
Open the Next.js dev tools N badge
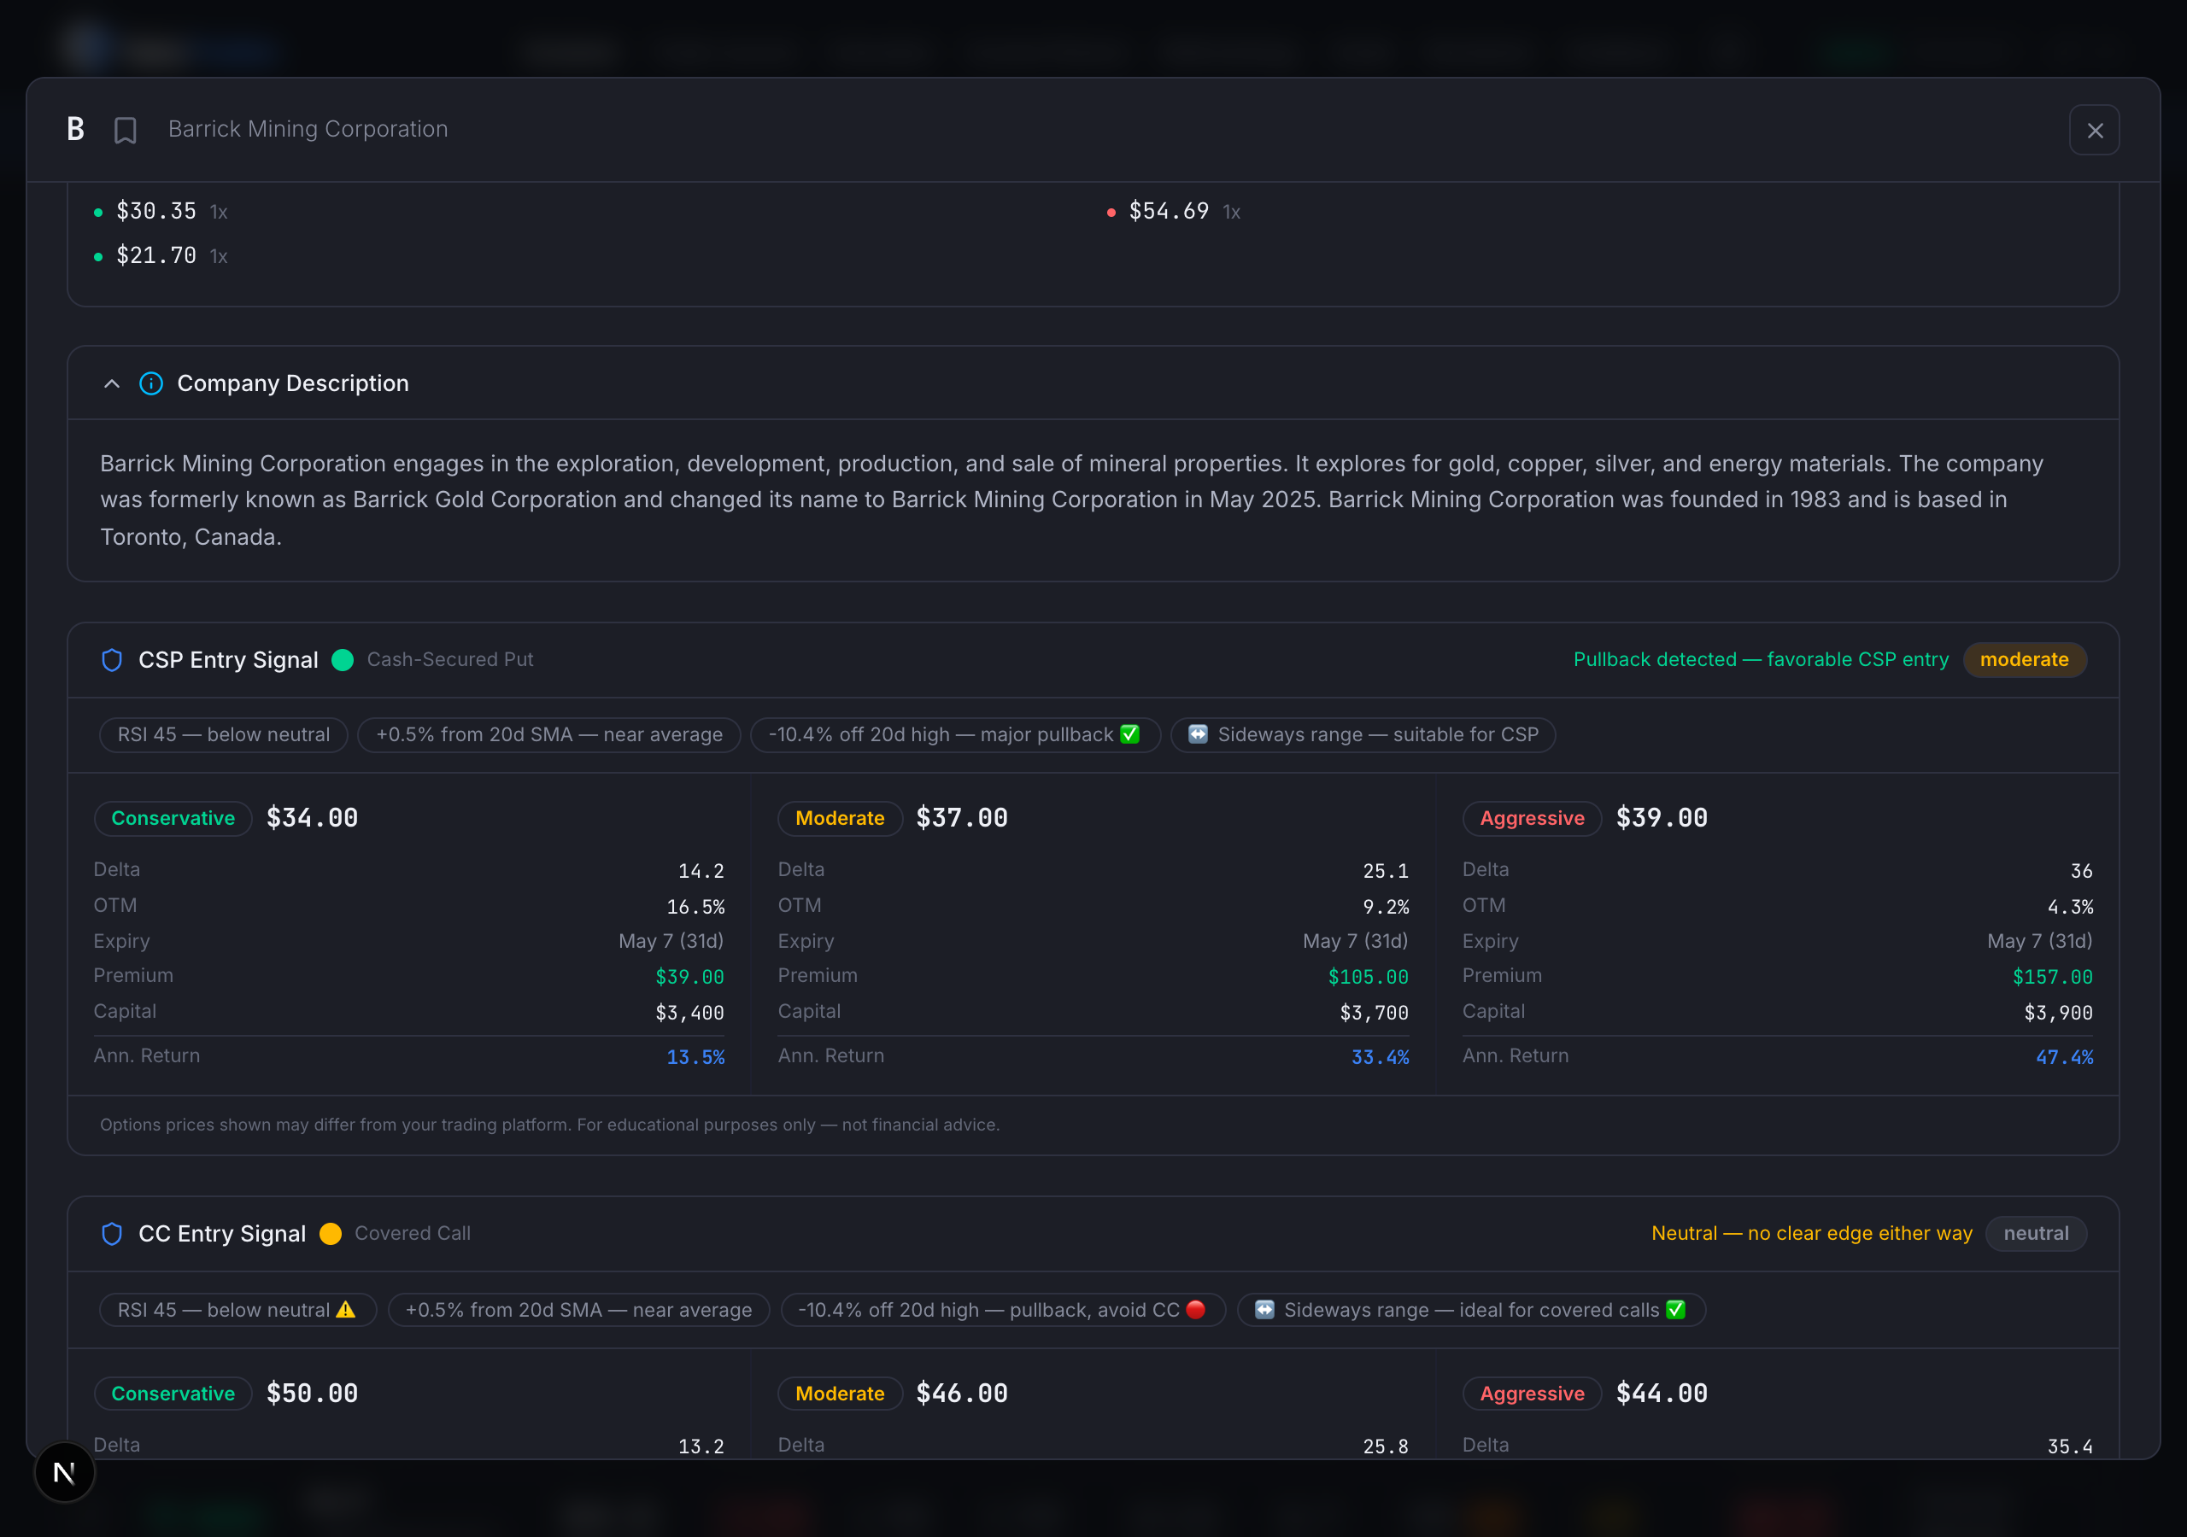point(65,1472)
